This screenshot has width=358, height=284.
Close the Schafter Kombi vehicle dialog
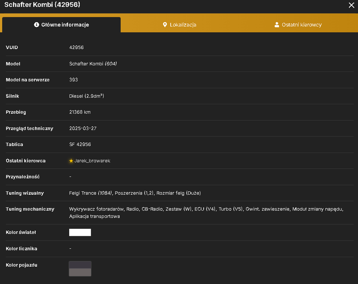click(351, 5)
